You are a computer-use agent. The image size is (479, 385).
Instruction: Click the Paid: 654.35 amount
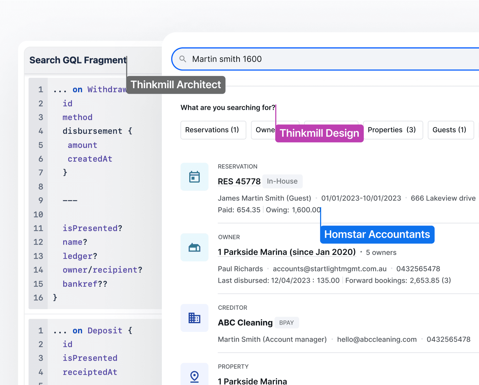click(x=239, y=210)
